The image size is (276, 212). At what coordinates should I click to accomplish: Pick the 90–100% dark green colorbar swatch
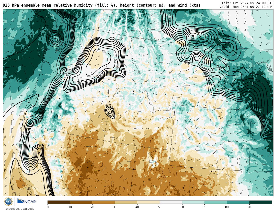tap(261, 202)
